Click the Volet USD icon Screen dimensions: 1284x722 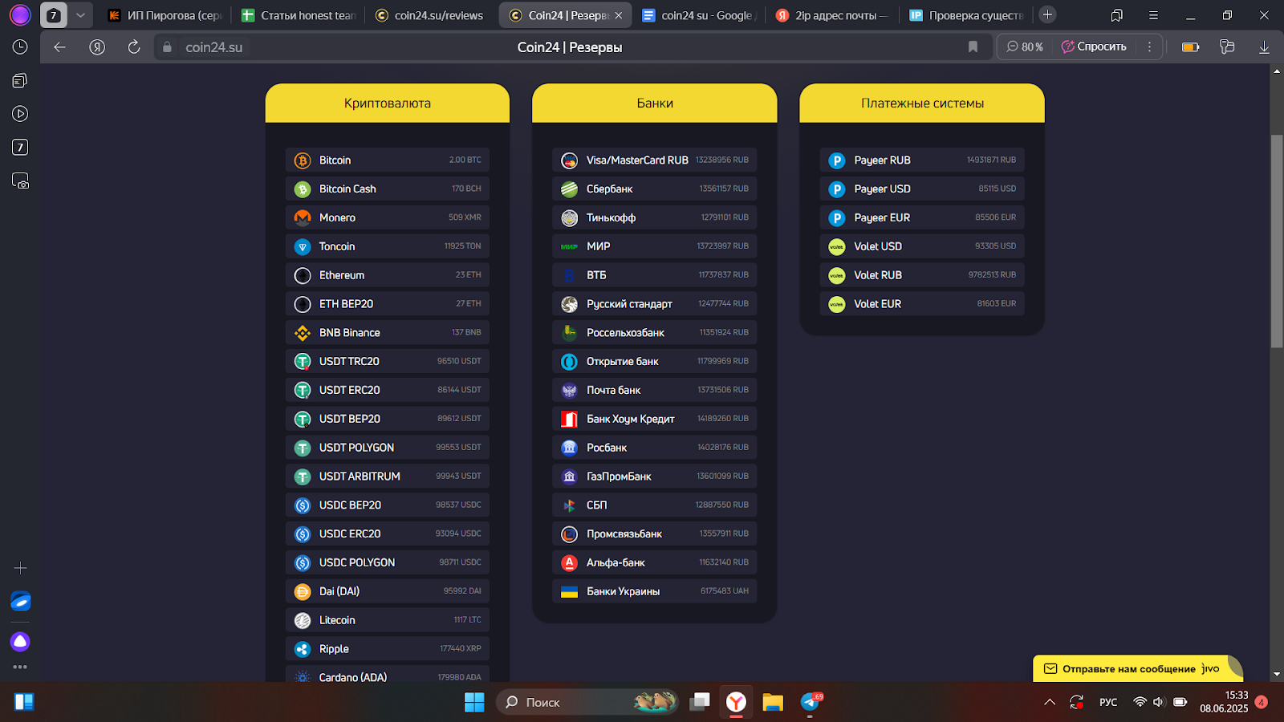(837, 246)
